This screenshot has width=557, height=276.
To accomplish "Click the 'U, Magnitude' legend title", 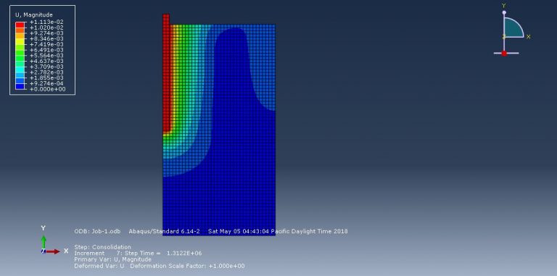I will 34,15.
